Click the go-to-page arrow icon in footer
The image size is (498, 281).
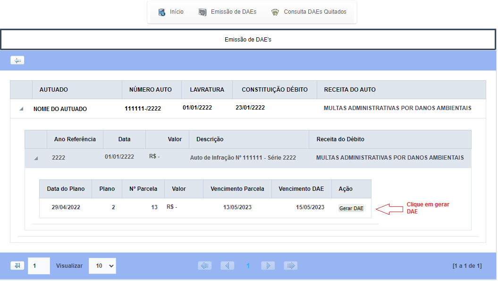17,266
